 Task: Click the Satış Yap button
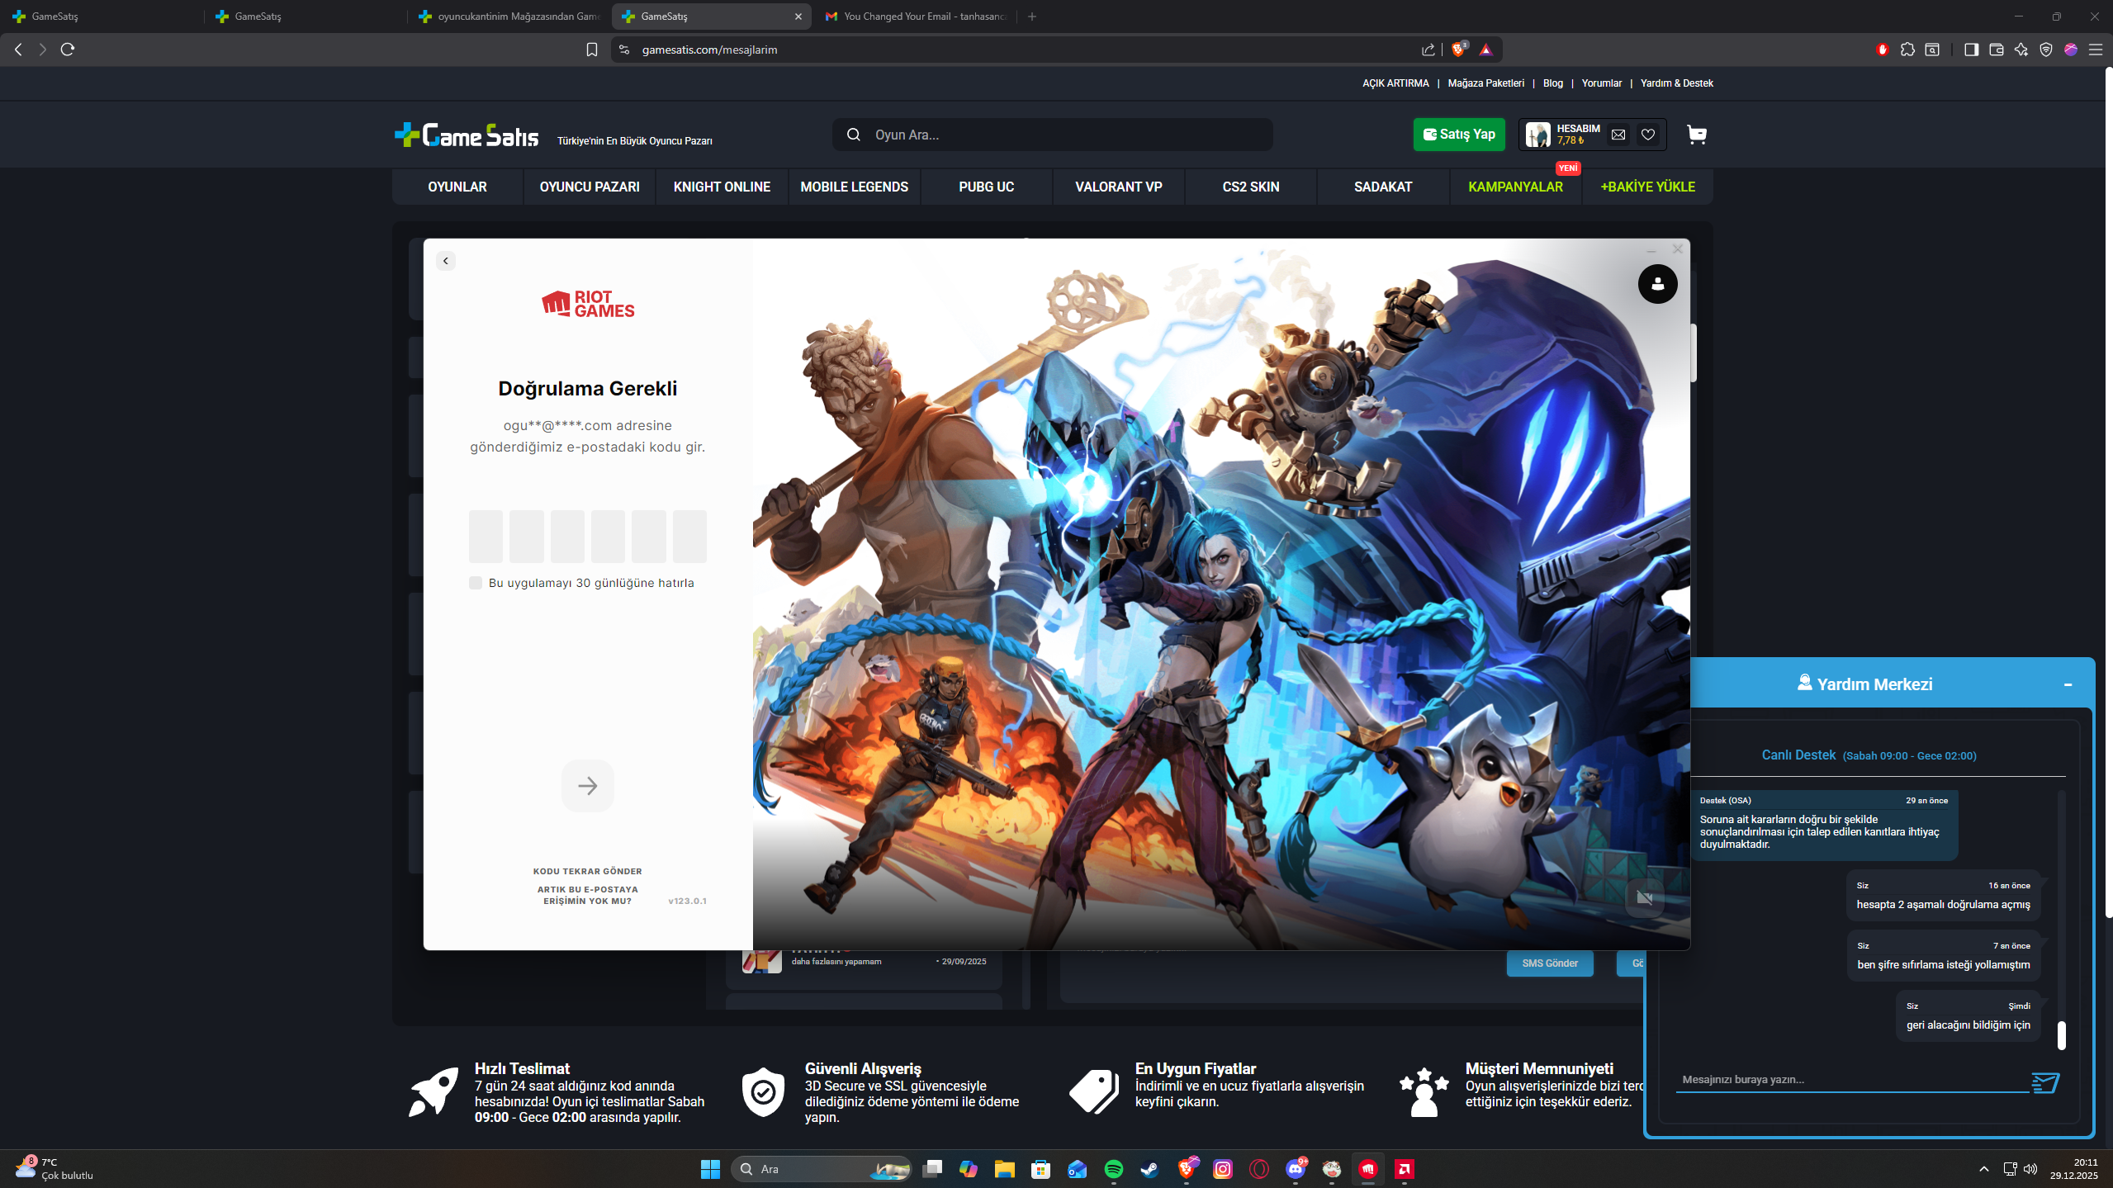[1459, 135]
